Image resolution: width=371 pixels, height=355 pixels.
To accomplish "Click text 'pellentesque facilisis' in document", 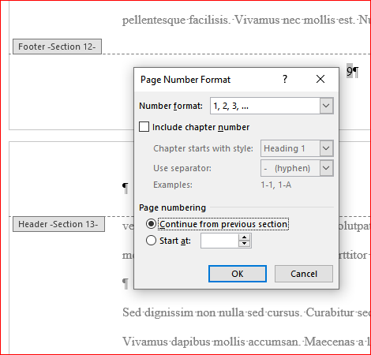I will coord(175,21).
